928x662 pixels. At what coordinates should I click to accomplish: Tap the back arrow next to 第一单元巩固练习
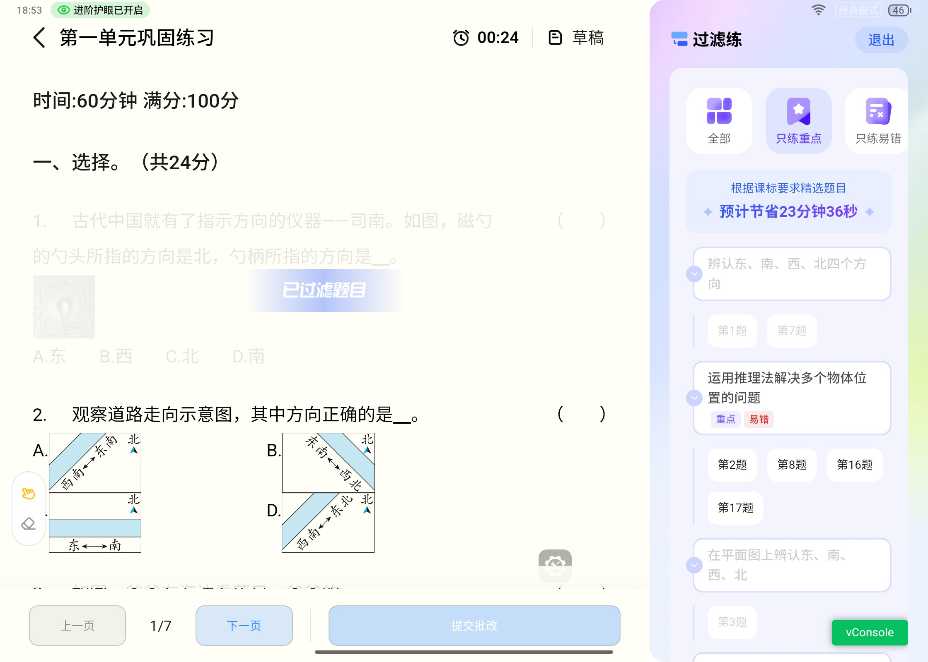(x=39, y=38)
